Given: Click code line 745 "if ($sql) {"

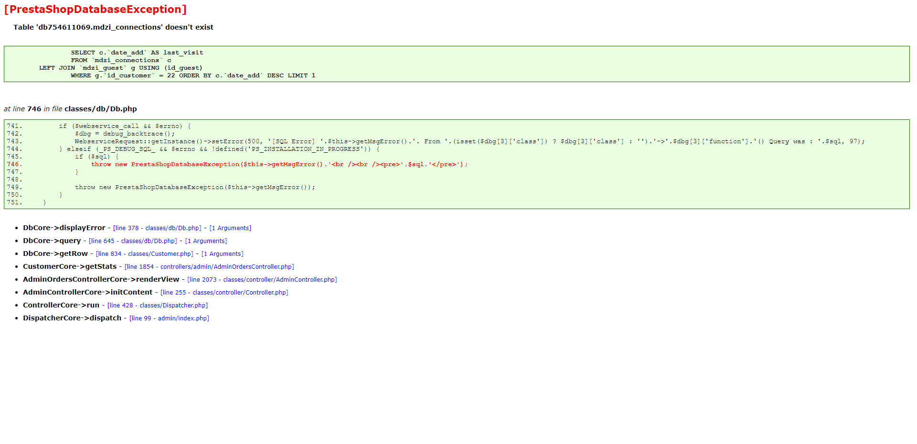Looking at the screenshot, I should coord(63,157).
